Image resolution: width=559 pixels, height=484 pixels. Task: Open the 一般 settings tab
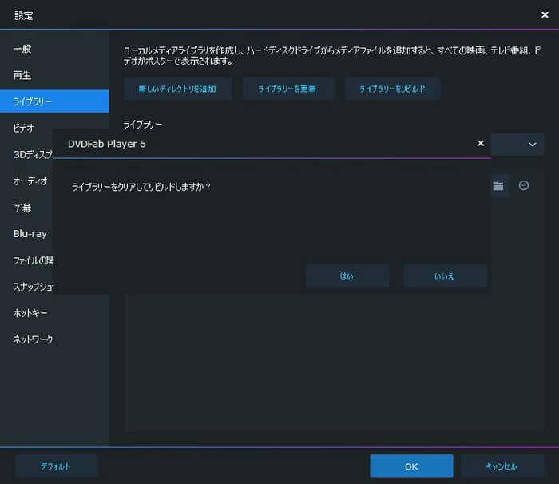click(x=54, y=49)
